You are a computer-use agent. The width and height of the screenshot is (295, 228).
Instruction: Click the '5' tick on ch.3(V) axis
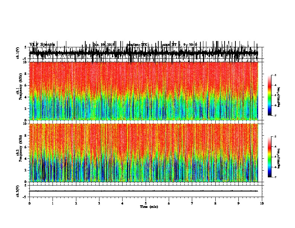[x=26, y=186]
